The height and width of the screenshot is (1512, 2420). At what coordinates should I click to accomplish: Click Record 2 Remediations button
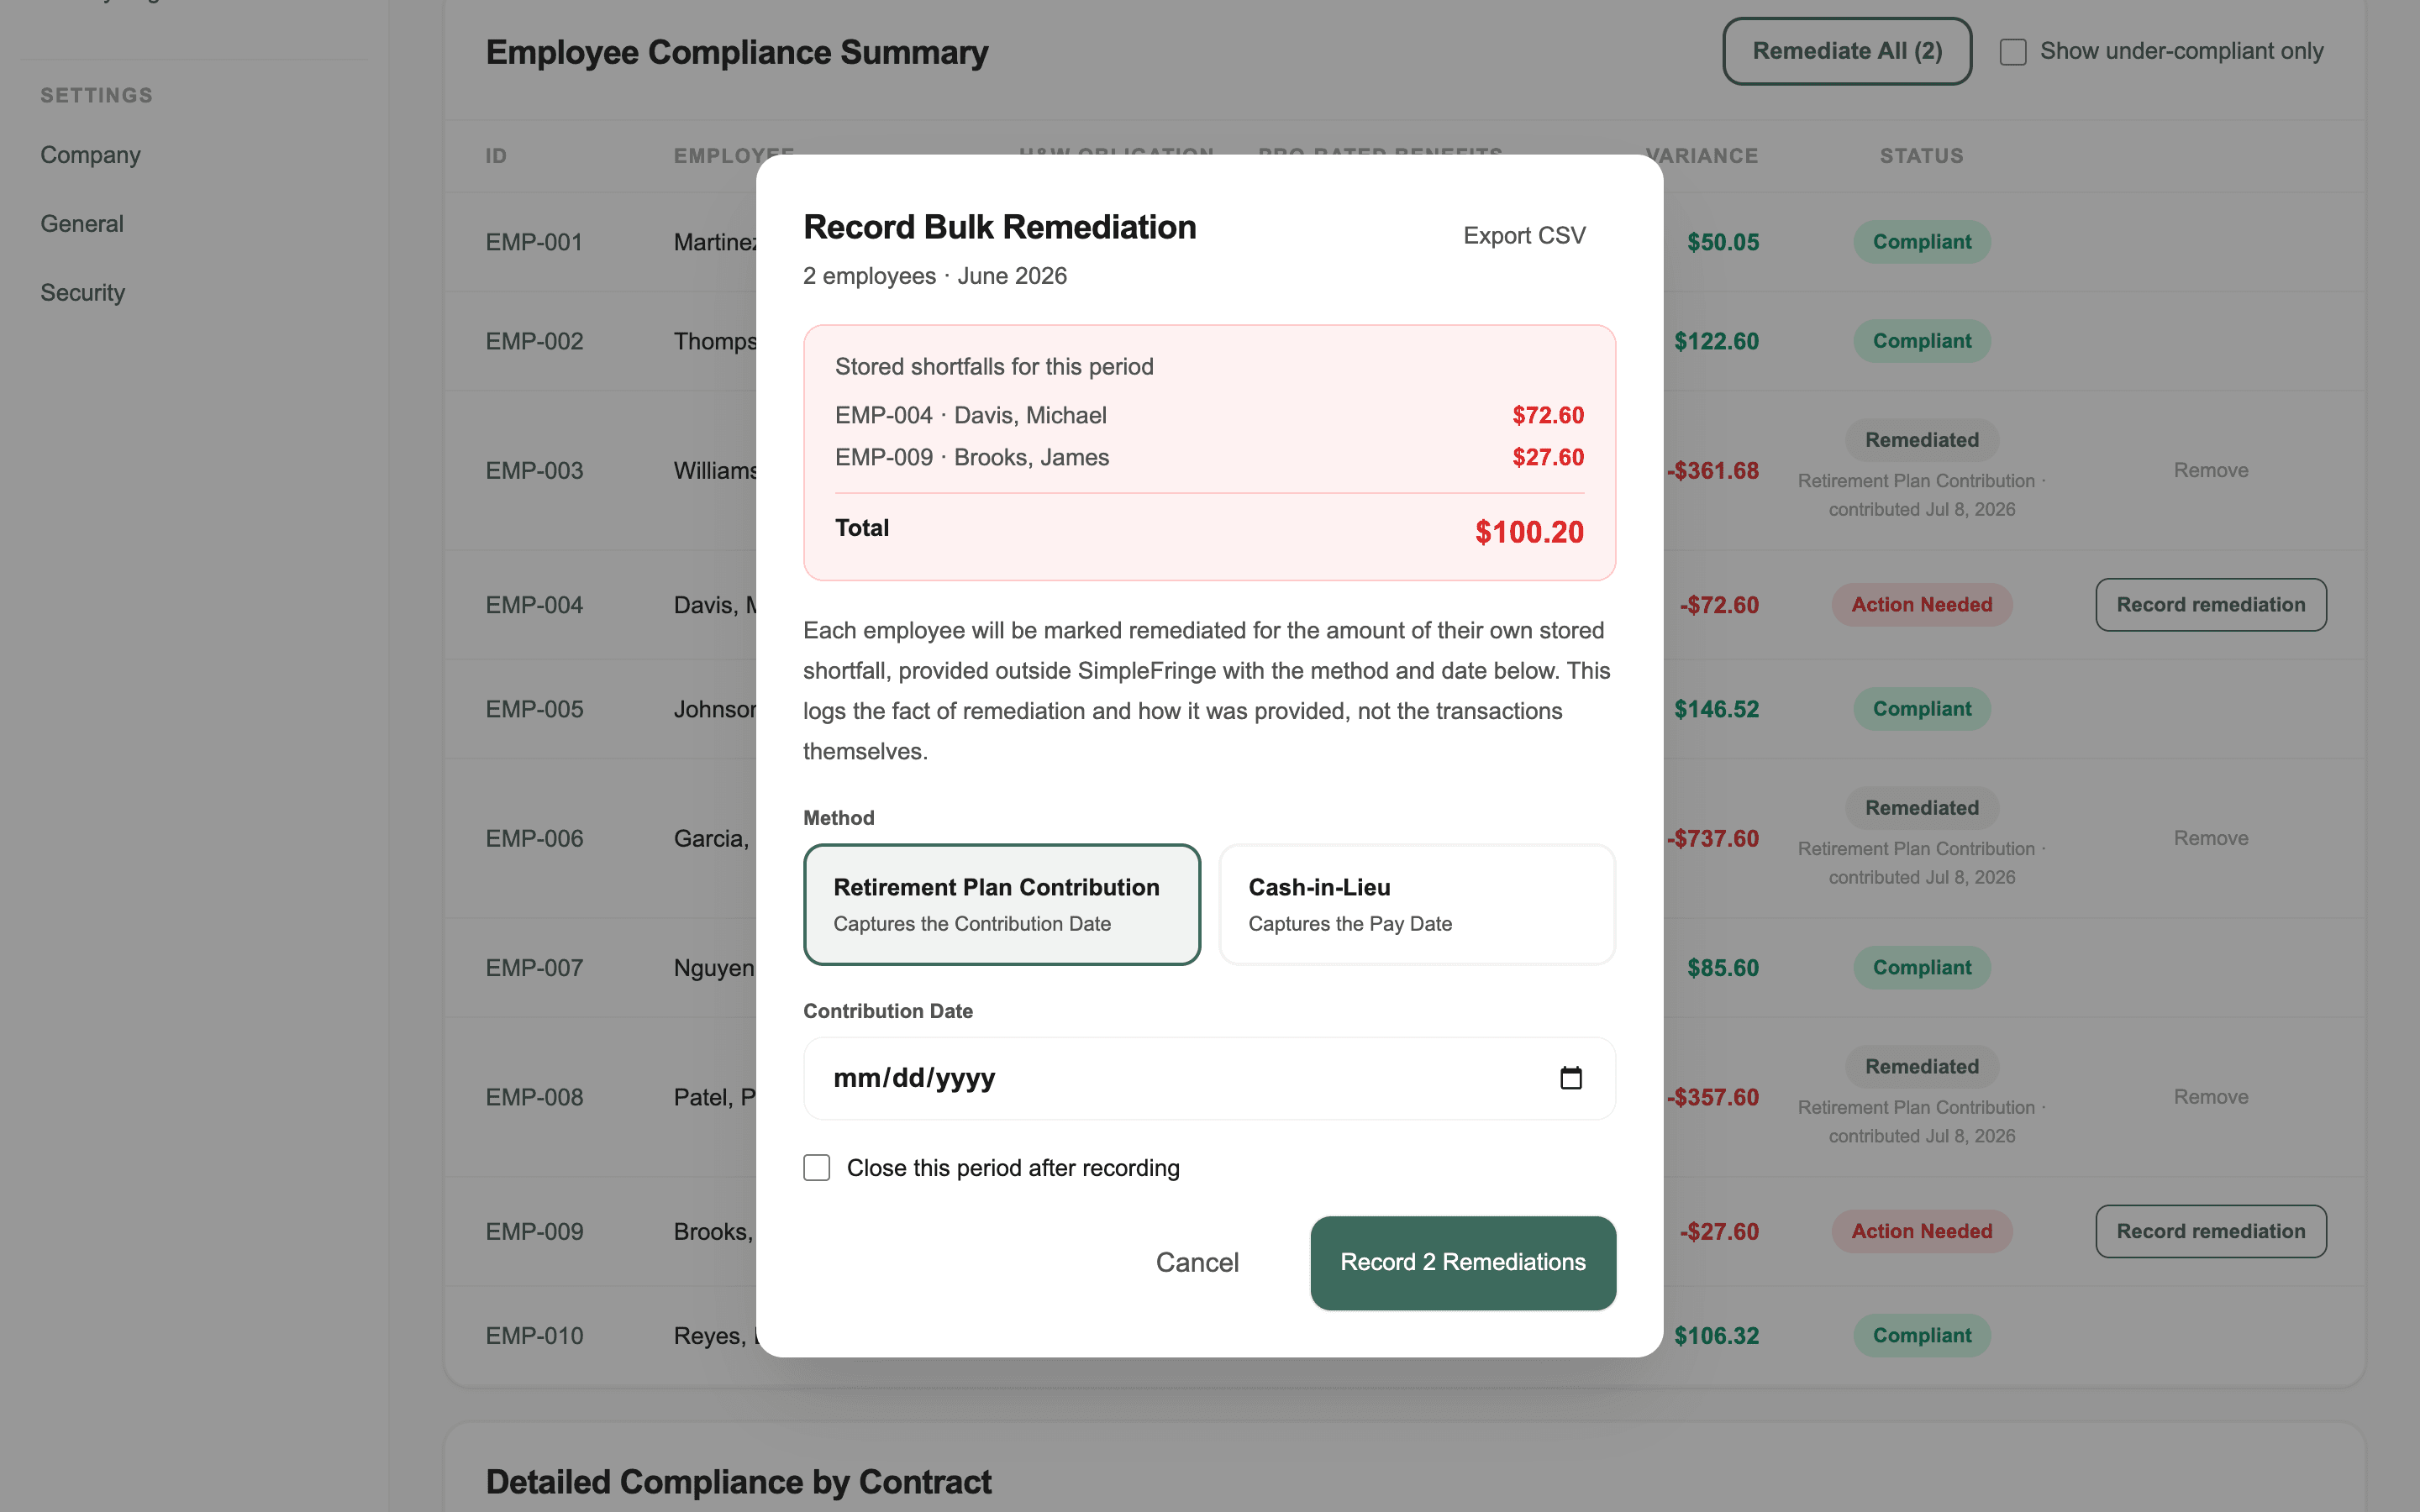1463,1262
